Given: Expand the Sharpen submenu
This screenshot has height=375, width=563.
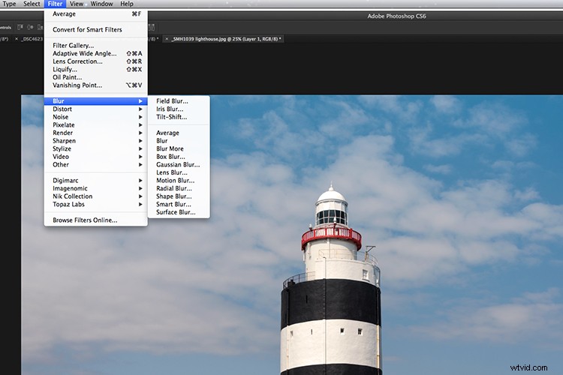Looking at the screenshot, I should tap(96, 141).
